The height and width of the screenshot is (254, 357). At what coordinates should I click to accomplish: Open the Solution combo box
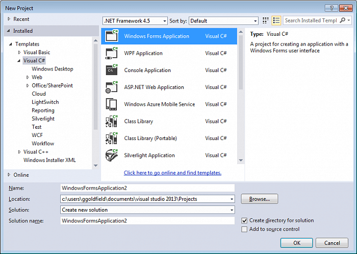click(147, 210)
